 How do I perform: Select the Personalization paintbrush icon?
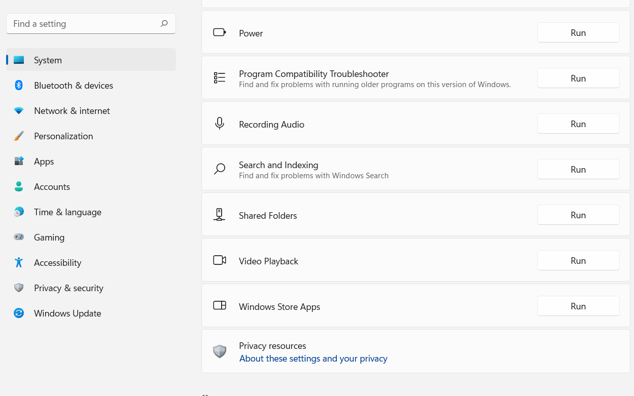click(x=19, y=136)
